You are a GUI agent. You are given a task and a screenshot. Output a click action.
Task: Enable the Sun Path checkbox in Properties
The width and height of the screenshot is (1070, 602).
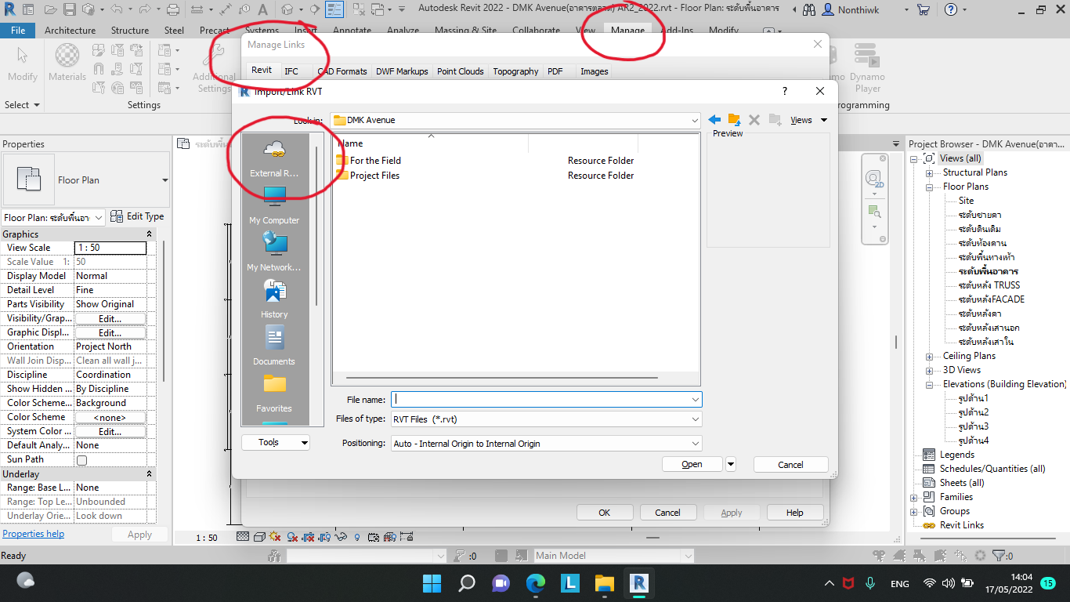point(81,459)
